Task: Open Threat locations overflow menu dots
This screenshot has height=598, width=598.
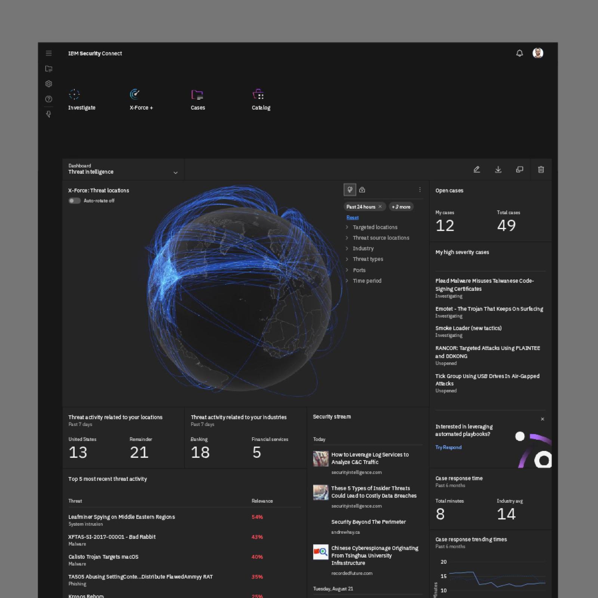Action: (x=420, y=190)
